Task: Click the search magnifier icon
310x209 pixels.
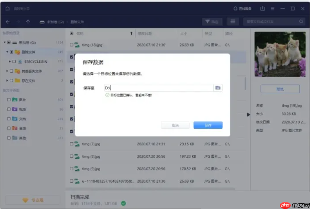Action: point(301,22)
